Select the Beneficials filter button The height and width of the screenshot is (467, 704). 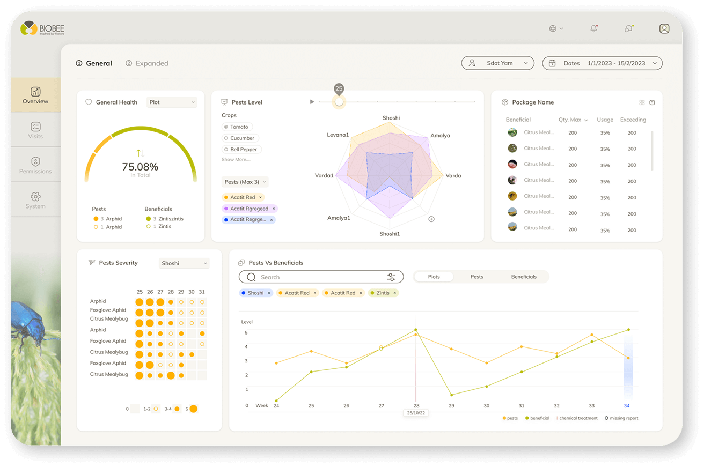[x=523, y=277]
